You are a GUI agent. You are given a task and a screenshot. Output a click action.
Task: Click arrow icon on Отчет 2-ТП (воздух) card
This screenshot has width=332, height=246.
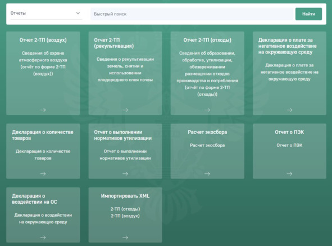(x=43, y=110)
